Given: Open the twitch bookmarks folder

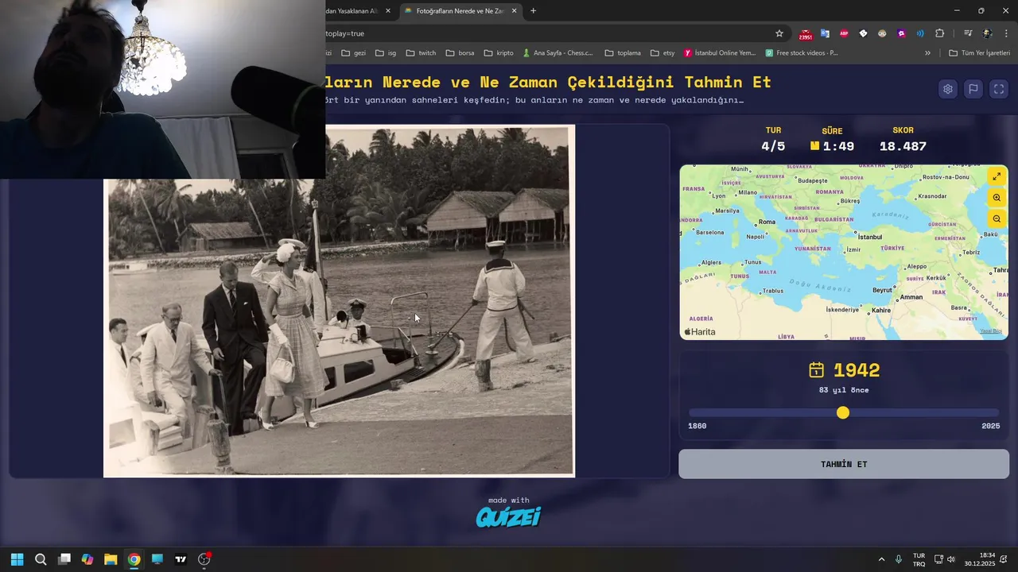Looking at the screenshot, I should click(x=421, y=53).
